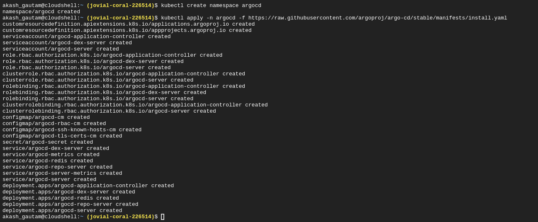Click the role argocd-application-controller created line
538x222 pixels.
tap(112, 55)
